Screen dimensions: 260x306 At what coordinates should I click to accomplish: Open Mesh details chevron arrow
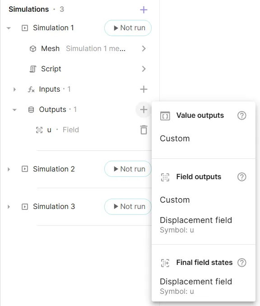[x=144, y=49]
